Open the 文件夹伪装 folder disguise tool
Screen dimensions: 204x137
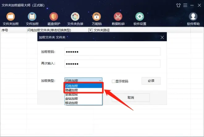click(75, 19)
